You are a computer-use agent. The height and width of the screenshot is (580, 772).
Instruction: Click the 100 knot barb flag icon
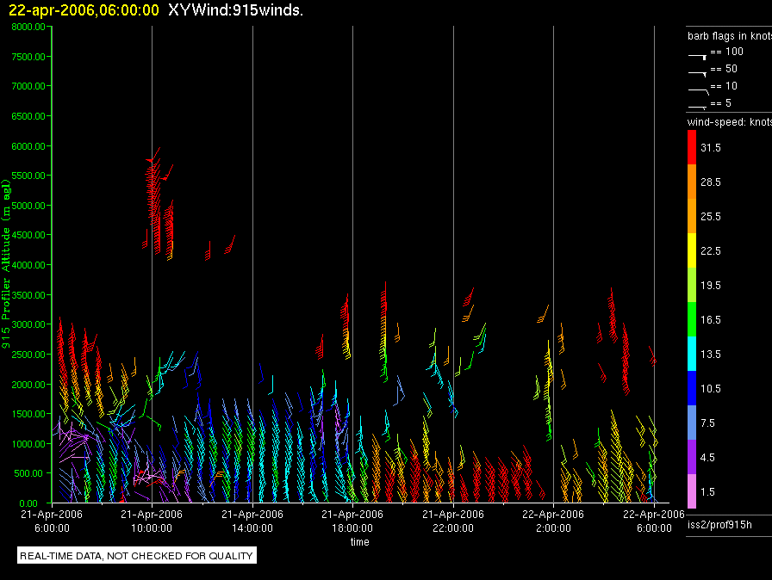click(x=697, y=54)
